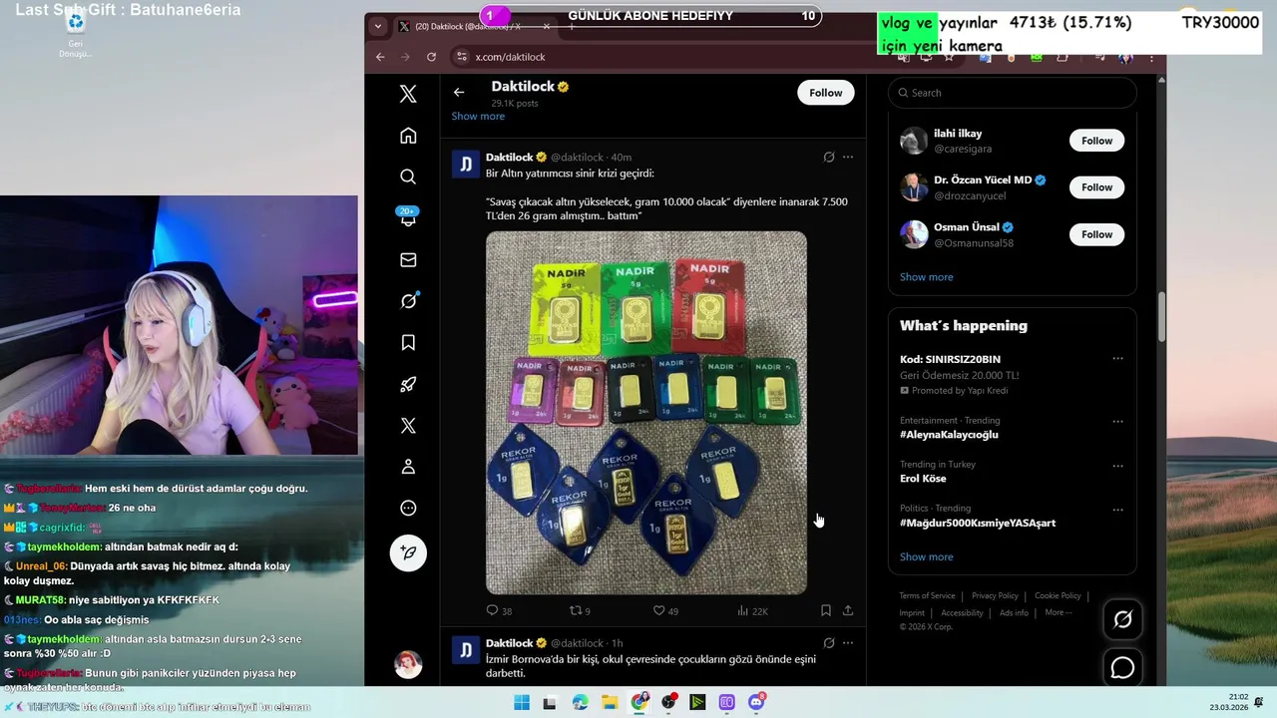Follow Dr. Özcan Yücel MD
The image size is (1277, 718).
(1096, 187)
